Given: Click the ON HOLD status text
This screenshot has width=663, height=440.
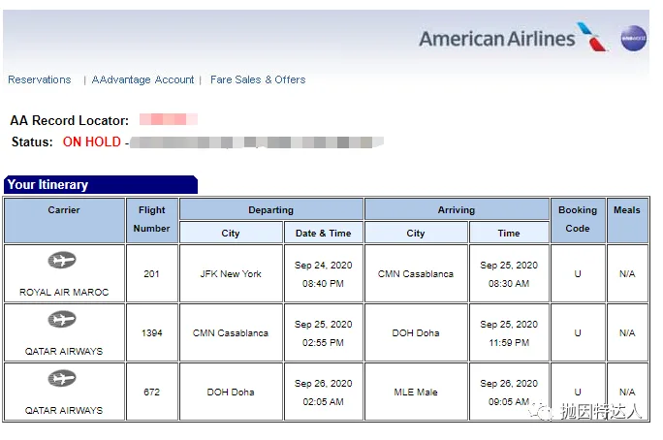Looking at the screenshot, I should pyautogui.click(x=92, y=141).
